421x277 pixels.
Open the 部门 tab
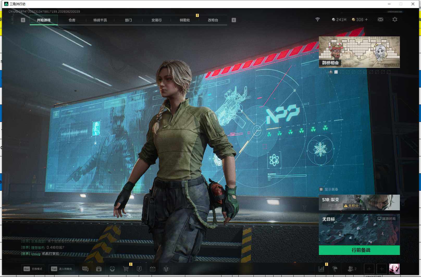128,20
